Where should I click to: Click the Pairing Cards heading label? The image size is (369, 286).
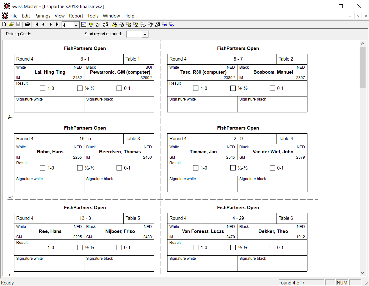pos(18,34)
